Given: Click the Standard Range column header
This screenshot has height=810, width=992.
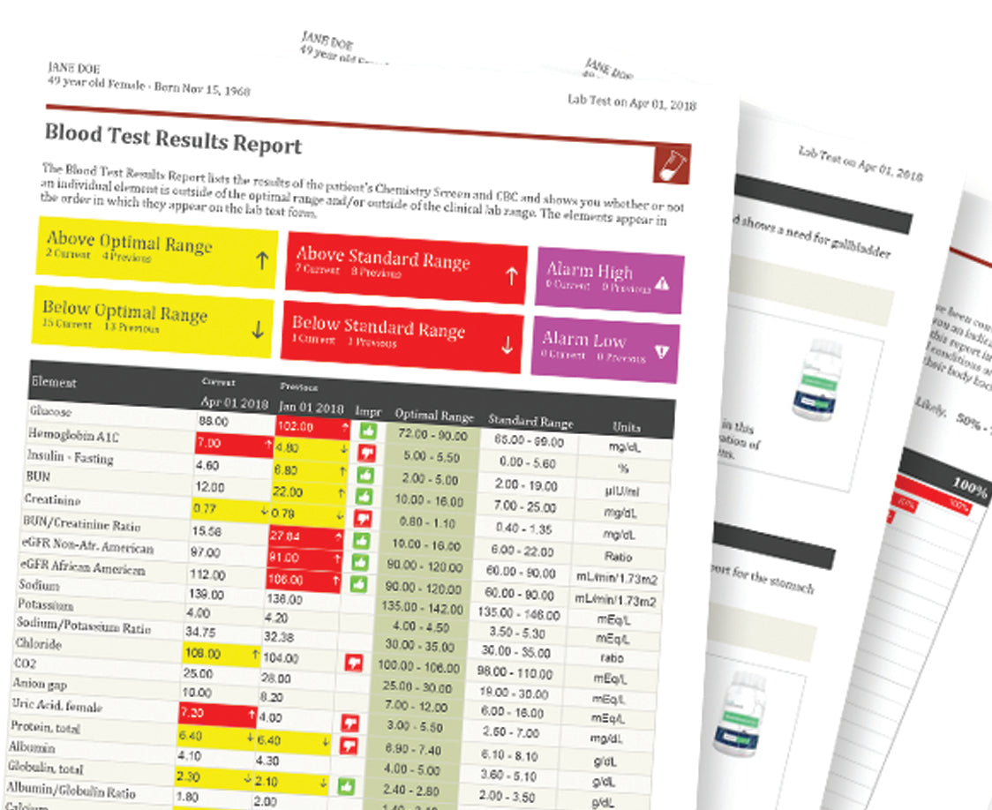Looking at the screenshot, I should [x=530, y=421].
